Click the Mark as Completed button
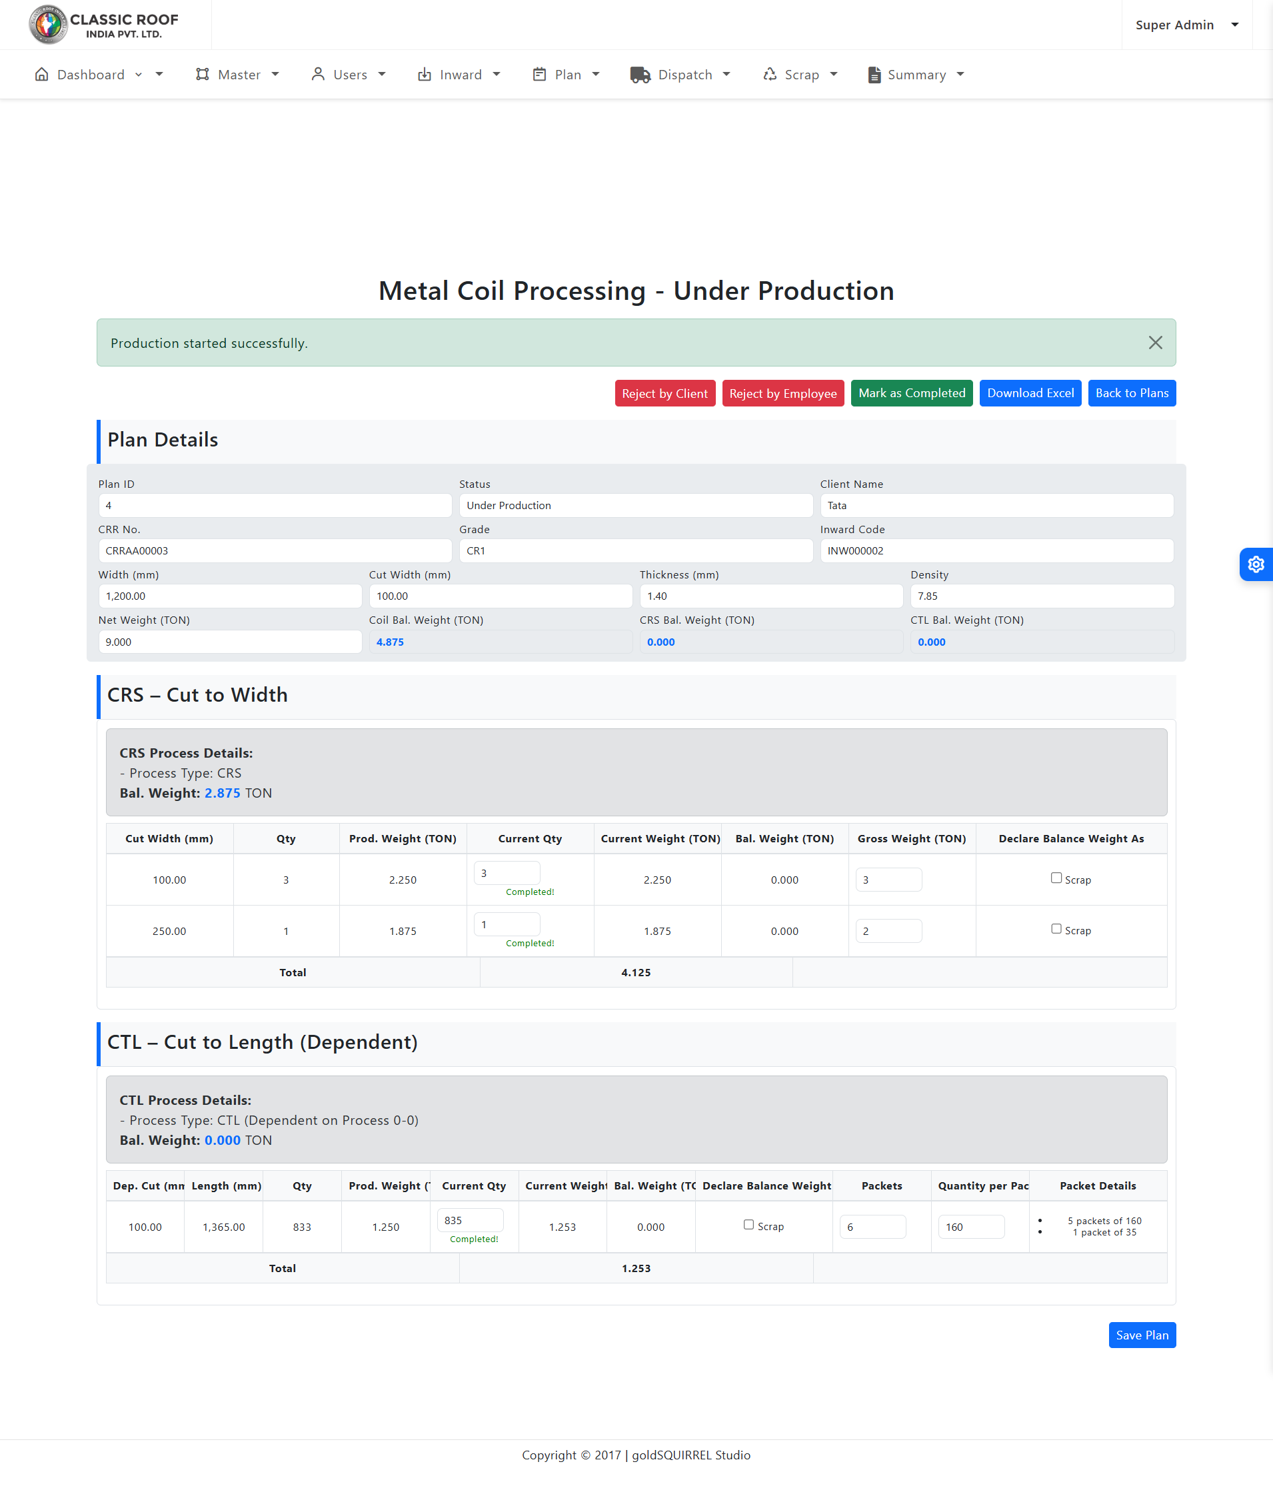The image size is (1273, 1494). pos(911,393)
